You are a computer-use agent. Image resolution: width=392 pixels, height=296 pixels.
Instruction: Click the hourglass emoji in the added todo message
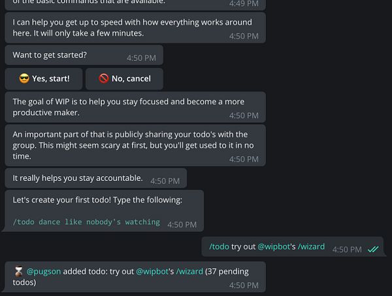point(18,272)
